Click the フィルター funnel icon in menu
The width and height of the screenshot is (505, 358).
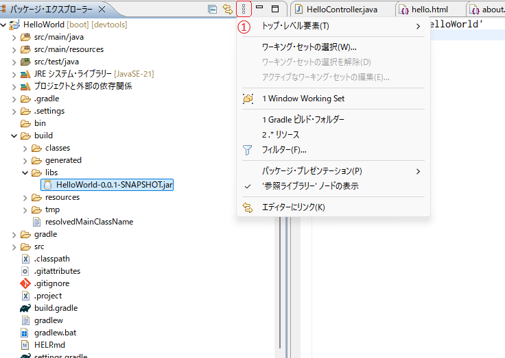point(248,150)
